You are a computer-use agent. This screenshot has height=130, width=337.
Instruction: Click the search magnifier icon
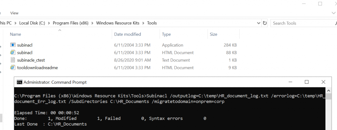point(336,23)
